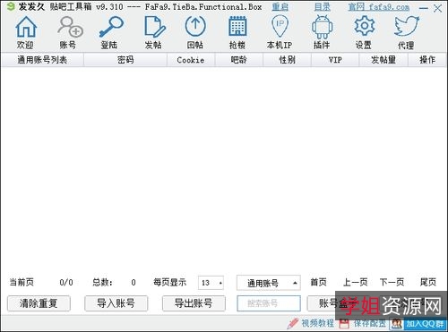Go to 上一页 previous page

pos(355,282)
